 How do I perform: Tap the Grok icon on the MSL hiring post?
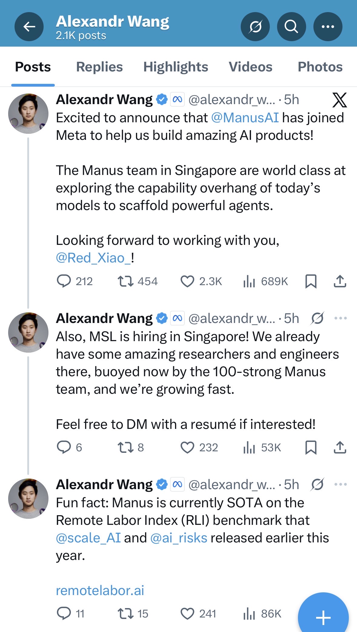click(317, 318)
